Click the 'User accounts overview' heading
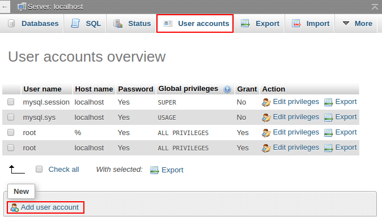 pyautogui.click(x=87, y=57)
